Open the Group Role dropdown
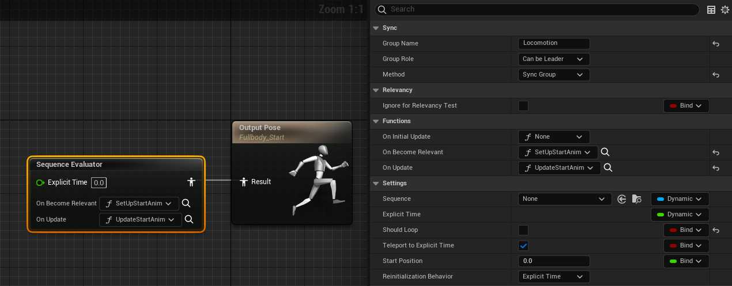The width and height of the screenshot is (732, 286). coord(553,59)
